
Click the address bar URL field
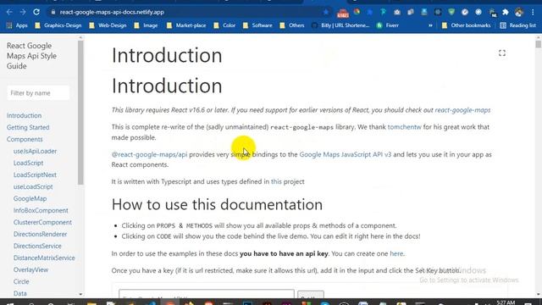186,12
